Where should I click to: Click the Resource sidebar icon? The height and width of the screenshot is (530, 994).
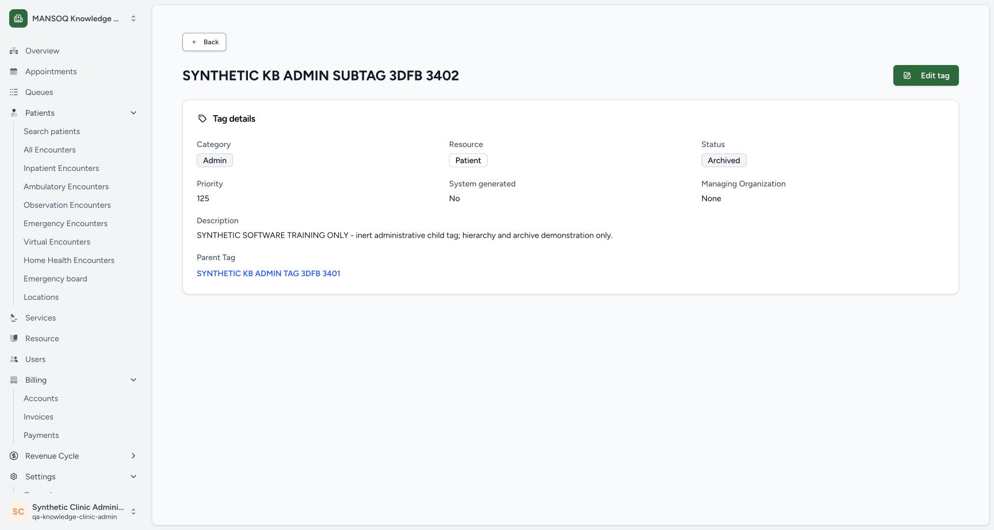[14, 338]
